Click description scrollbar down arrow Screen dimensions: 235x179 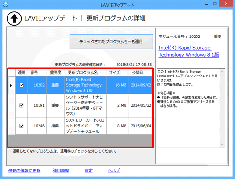tap(222, 145)
